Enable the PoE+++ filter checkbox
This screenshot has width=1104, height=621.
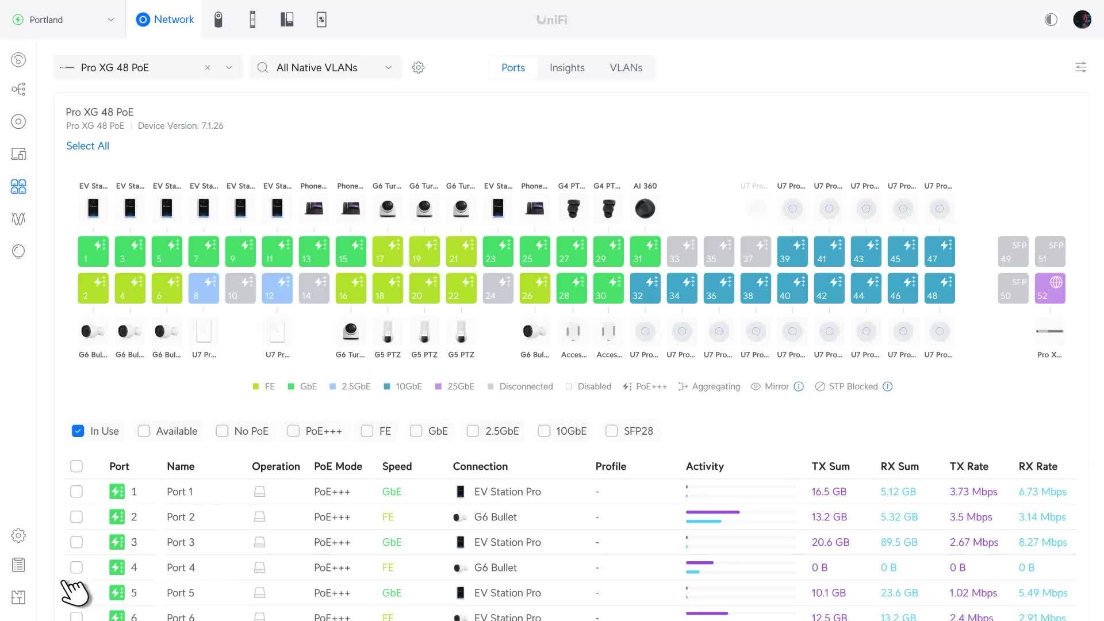[293, 431]
